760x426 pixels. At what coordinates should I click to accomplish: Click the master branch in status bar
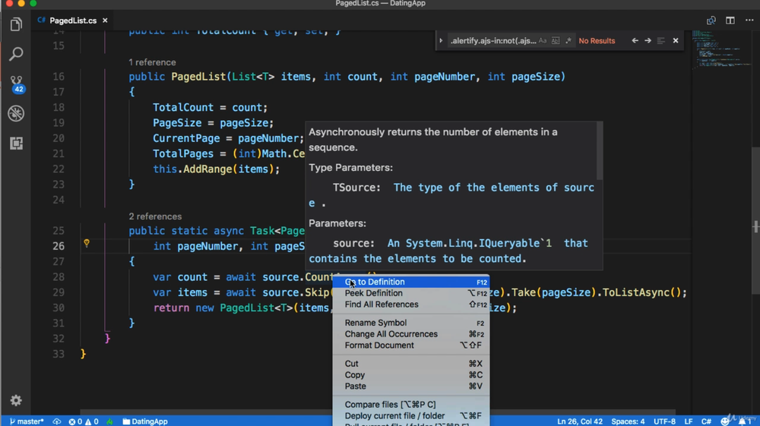pos(27,421)
